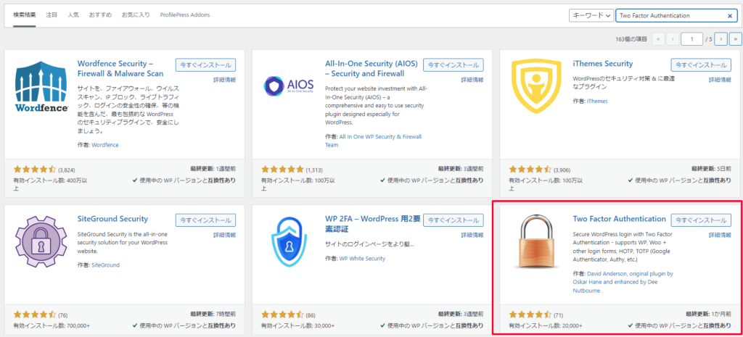
Task: Open the ProfilePress Addons tab
Action: click(x=175, y=14)
